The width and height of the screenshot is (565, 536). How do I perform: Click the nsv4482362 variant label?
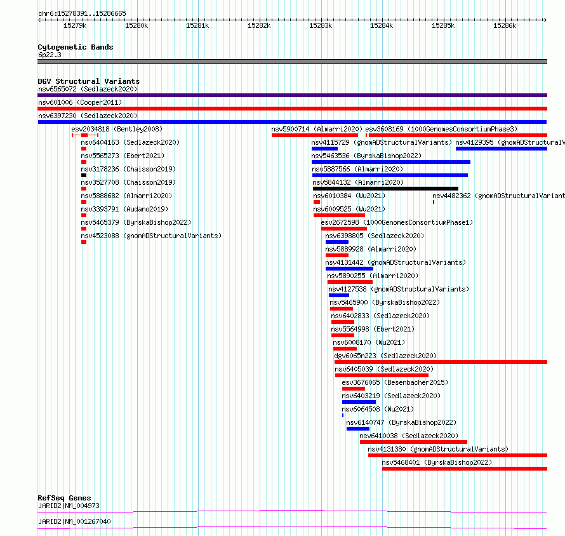coord(499,196)
